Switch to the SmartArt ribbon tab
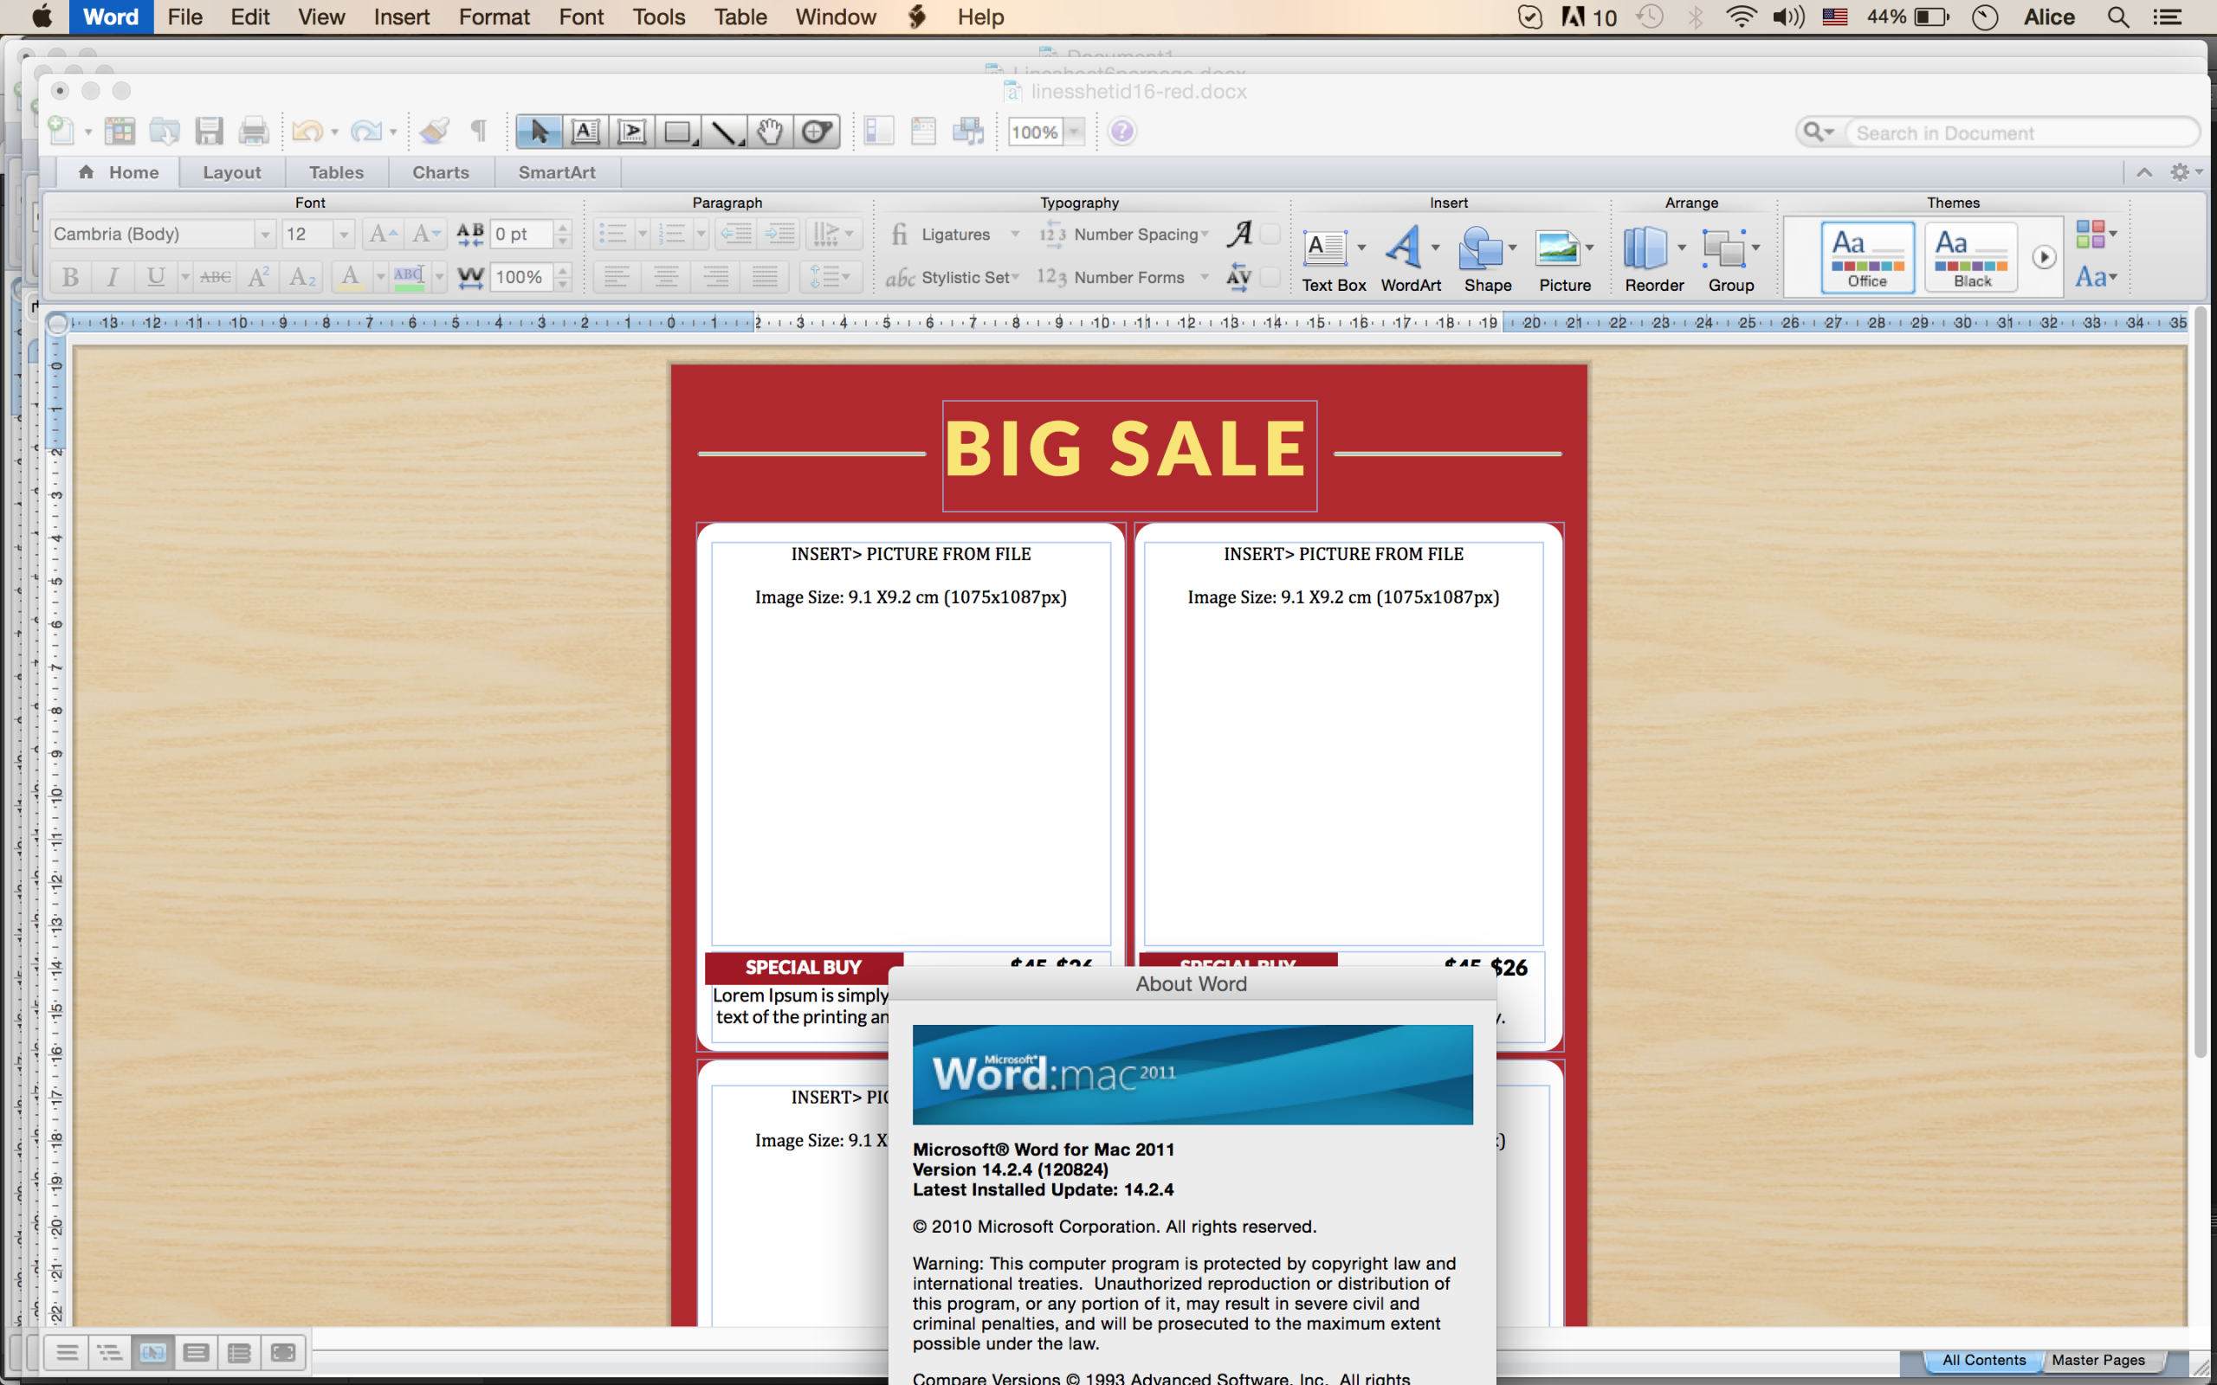Image resolution: width=2217 pixels, height=1385 pixels. pos(557,172)
